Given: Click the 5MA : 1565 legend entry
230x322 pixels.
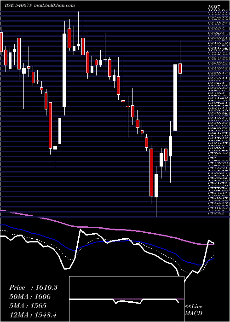Looking at the screenshot, I should pos(28,305).
